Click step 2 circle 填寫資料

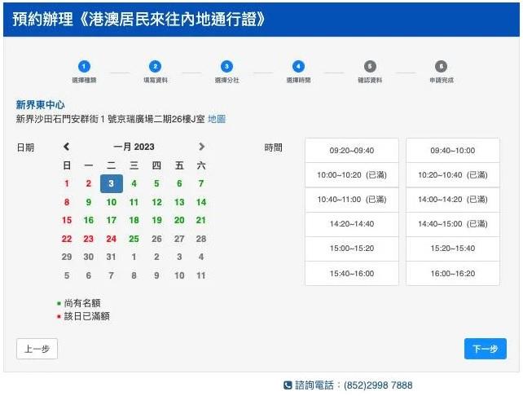[155, 66]
